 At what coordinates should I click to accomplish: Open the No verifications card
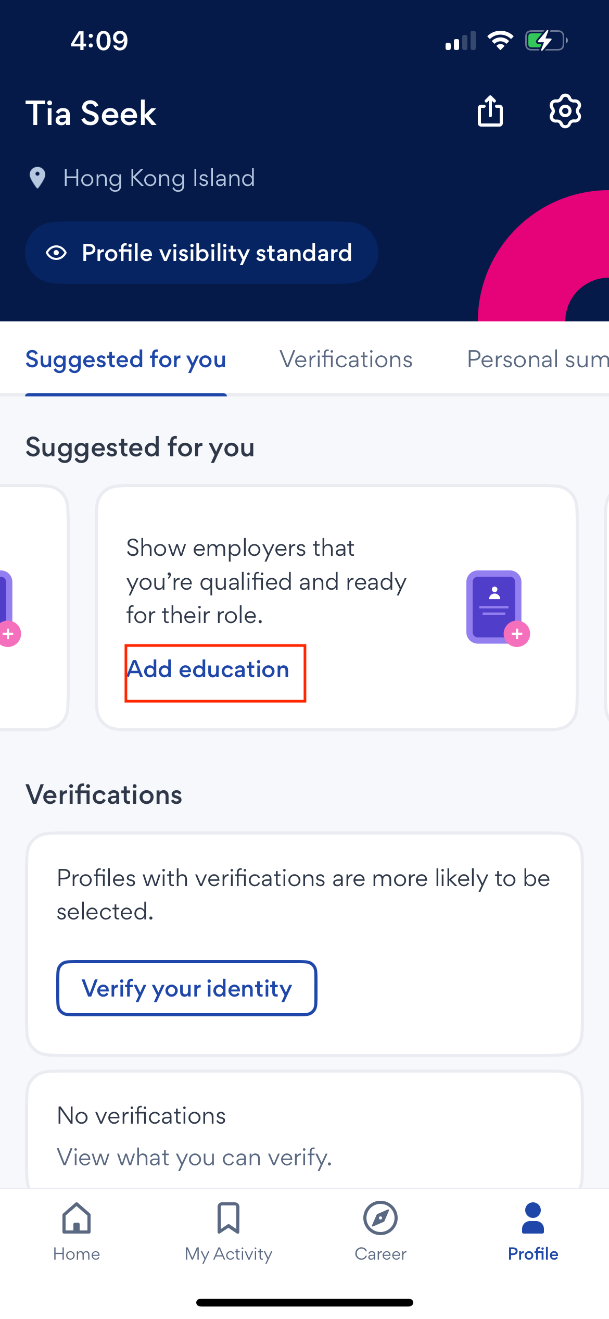click(x=304, y=1136)
